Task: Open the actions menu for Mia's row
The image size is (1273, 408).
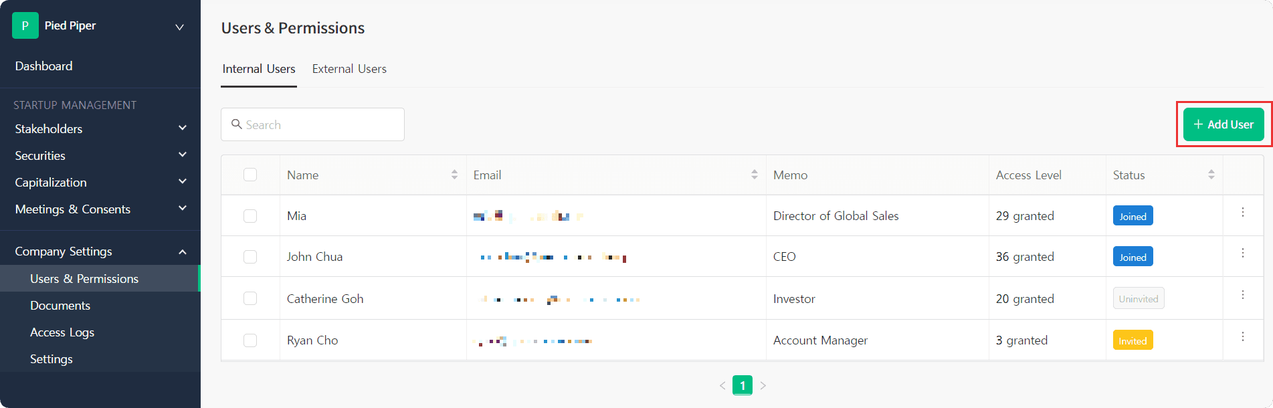Action: click(1243, 213)
